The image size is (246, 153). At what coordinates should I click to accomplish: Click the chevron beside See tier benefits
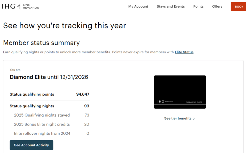point(194,119)
